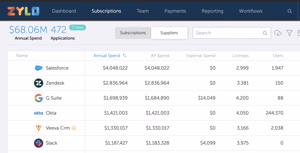Open the Slack subscription name
This screenshot has width=300, height=153.
tap(51, 143)
